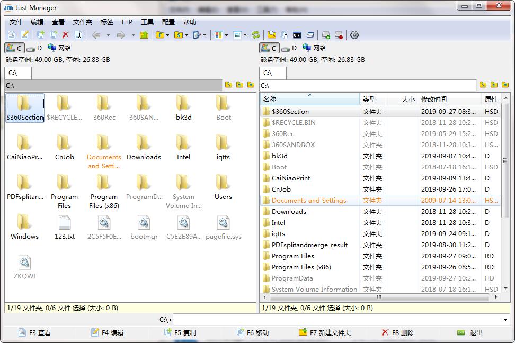Viewport: 515px width, 343px height.
Task: Open settings with the gear icon
Action: coord(354,35)
